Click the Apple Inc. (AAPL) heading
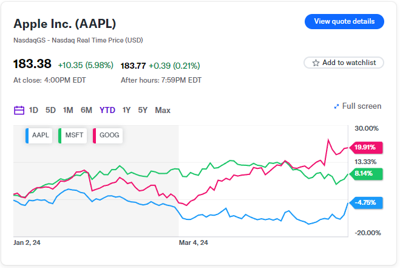Viewport: 400px width, 268px height. pos(65,24)
